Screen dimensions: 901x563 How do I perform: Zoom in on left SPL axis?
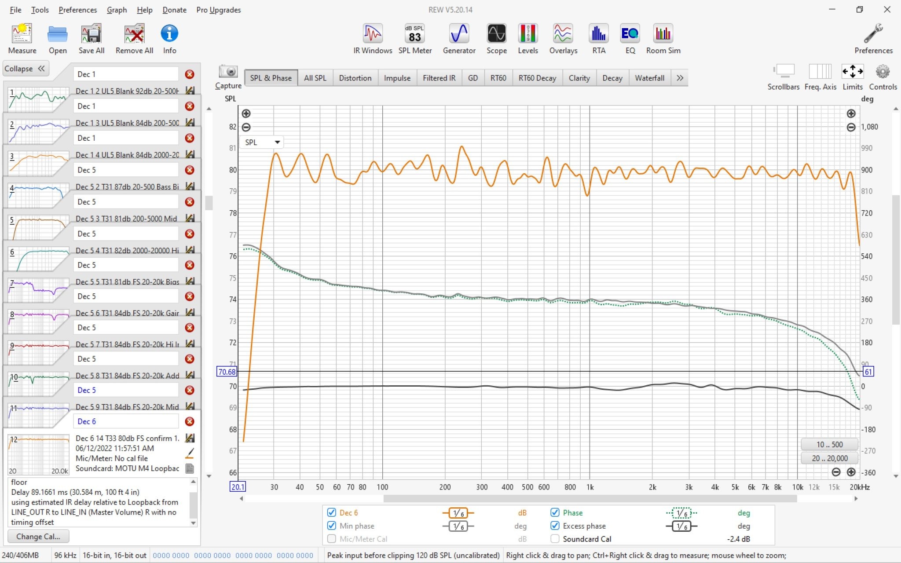coord(246,113)
